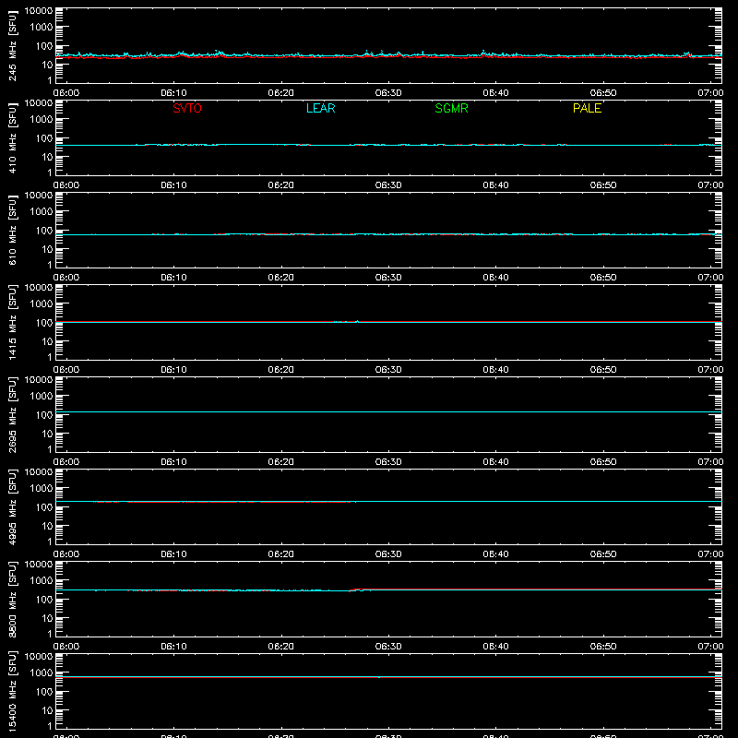Click 06:10 tick under the 4995 MHz plot

[x=173, y=554]
